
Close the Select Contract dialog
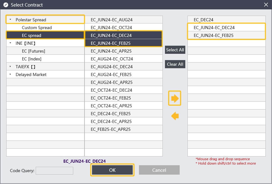coord(266,5)
